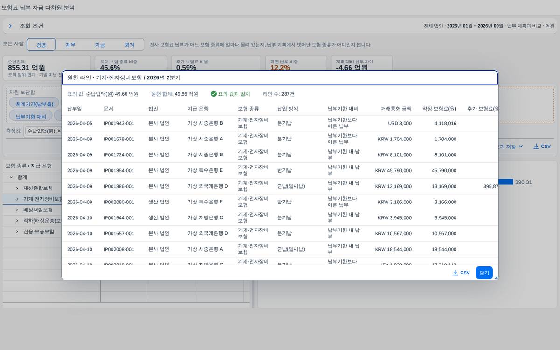The height and width of the screenshot is (350, 560).
Task: Click the 원천 합계: 49.66 억원 summary
Action: click(175, 94)
